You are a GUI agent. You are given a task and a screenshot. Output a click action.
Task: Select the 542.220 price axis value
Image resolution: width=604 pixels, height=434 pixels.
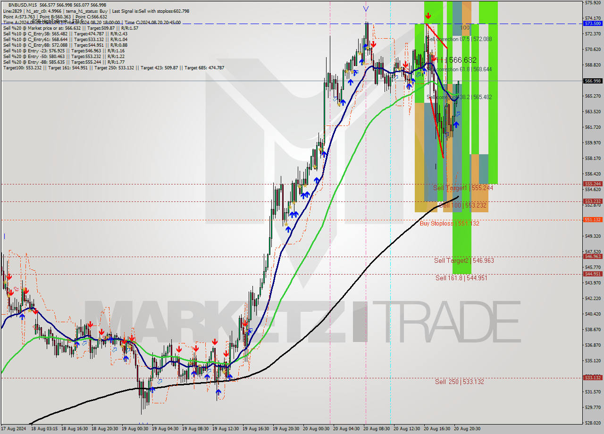593,299
